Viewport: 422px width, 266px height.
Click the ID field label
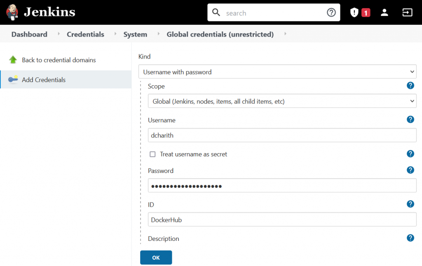tap(151, 205)
